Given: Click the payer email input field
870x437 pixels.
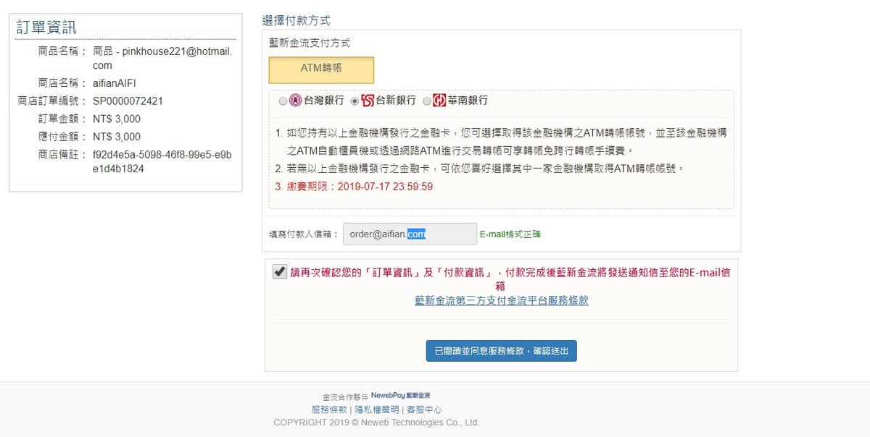Looking at the screenshot, I should 409,234.
